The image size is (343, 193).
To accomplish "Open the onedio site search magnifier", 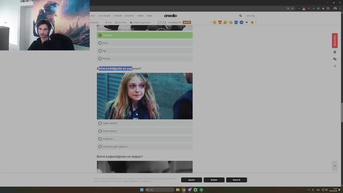I will pyautogui.click(x=240, y=16).
